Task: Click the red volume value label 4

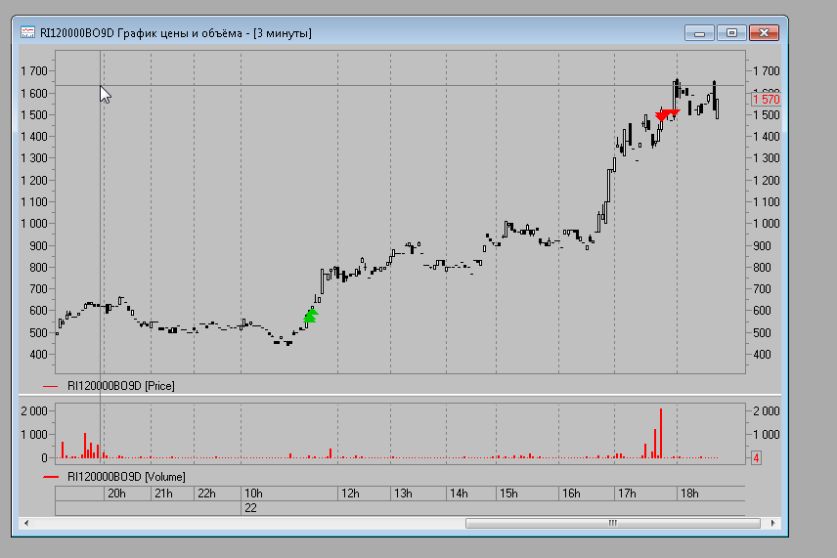Action: coord(756,457)
